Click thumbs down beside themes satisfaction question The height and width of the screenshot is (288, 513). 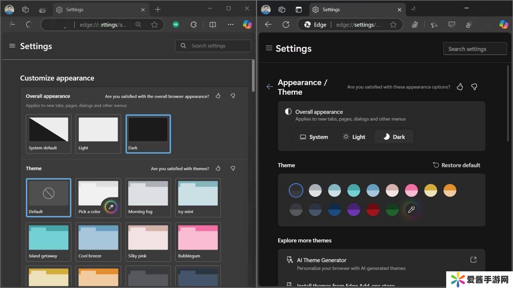pos(233,168)
